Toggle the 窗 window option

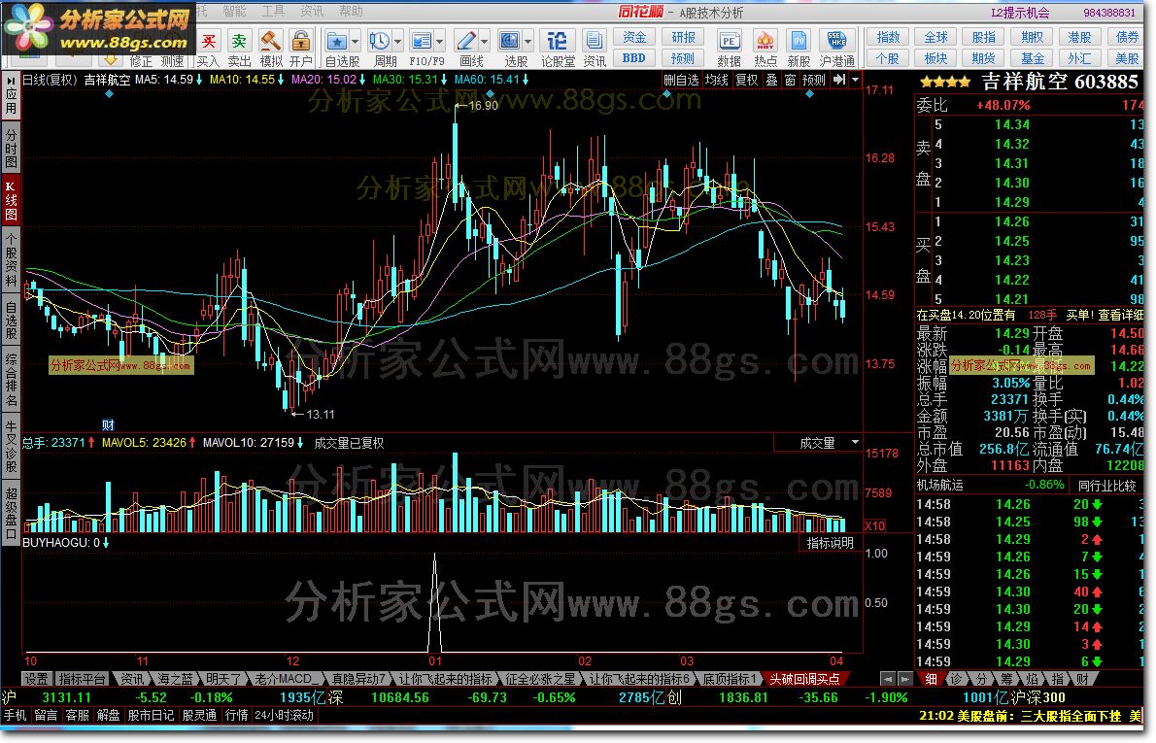[791, 80]
